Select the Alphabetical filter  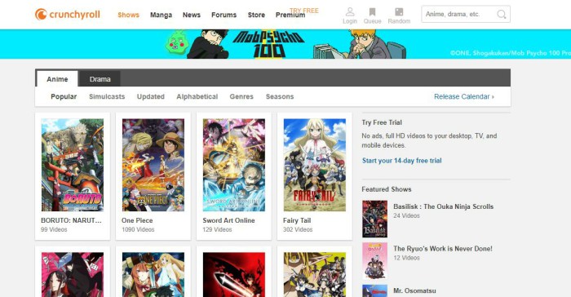197,96
